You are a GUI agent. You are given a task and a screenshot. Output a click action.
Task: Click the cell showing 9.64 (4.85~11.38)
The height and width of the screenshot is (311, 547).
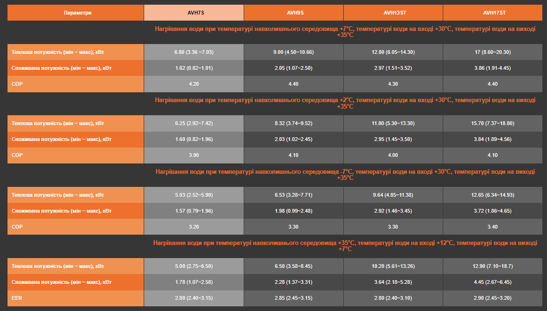coord(393,195)
